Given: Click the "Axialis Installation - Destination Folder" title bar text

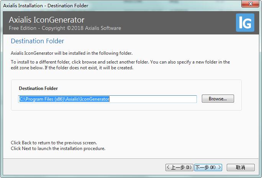Looking at the screenshot, I should pyautogui.click(x=46, y=5).
